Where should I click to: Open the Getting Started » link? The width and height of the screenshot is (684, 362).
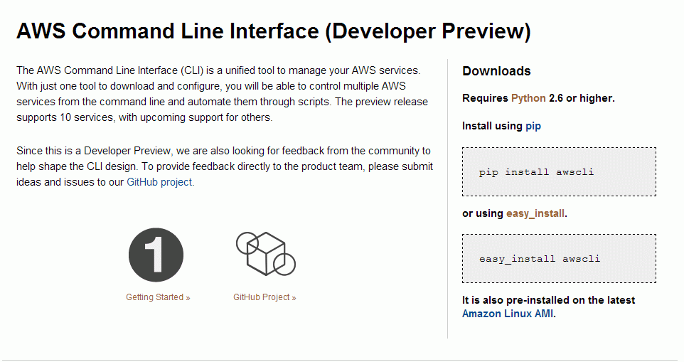click(x=158, y=297)
